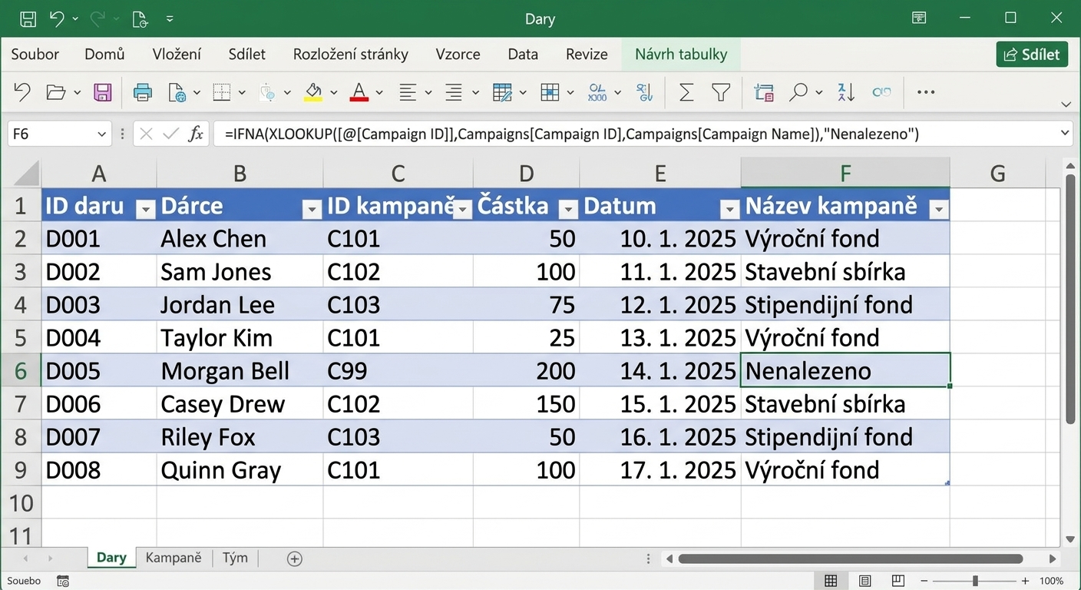Switch to Page Layout view in status bar

(x=865, y=581)
